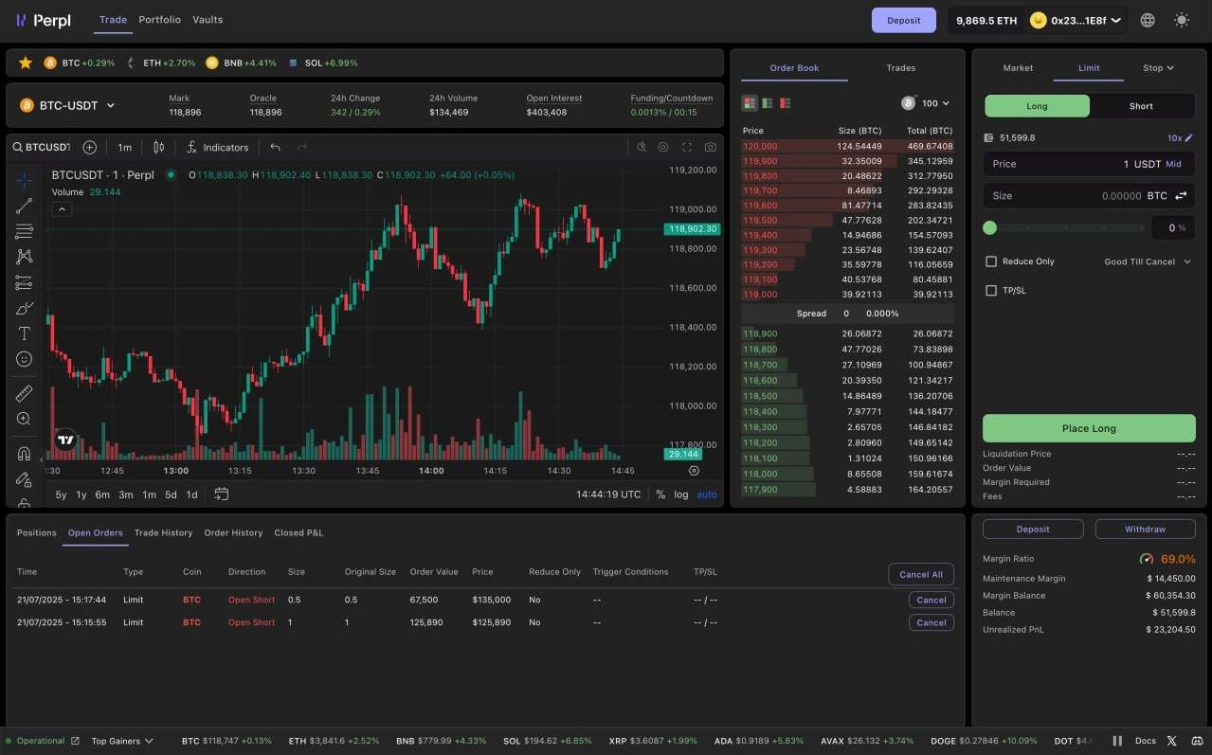Swap size unit with arrows icon

click(1182, 196)
